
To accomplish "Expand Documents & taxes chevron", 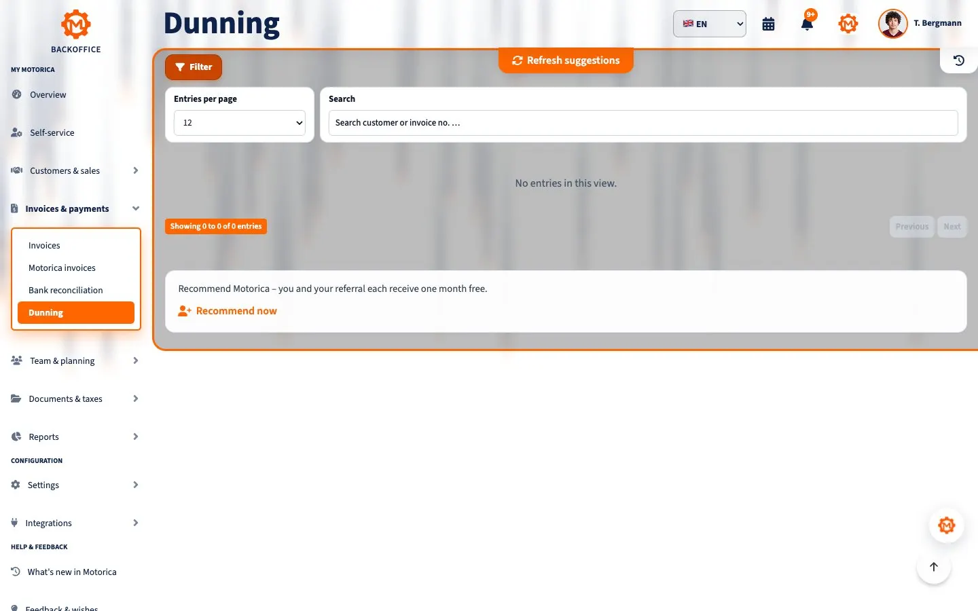I will [136, 399].
